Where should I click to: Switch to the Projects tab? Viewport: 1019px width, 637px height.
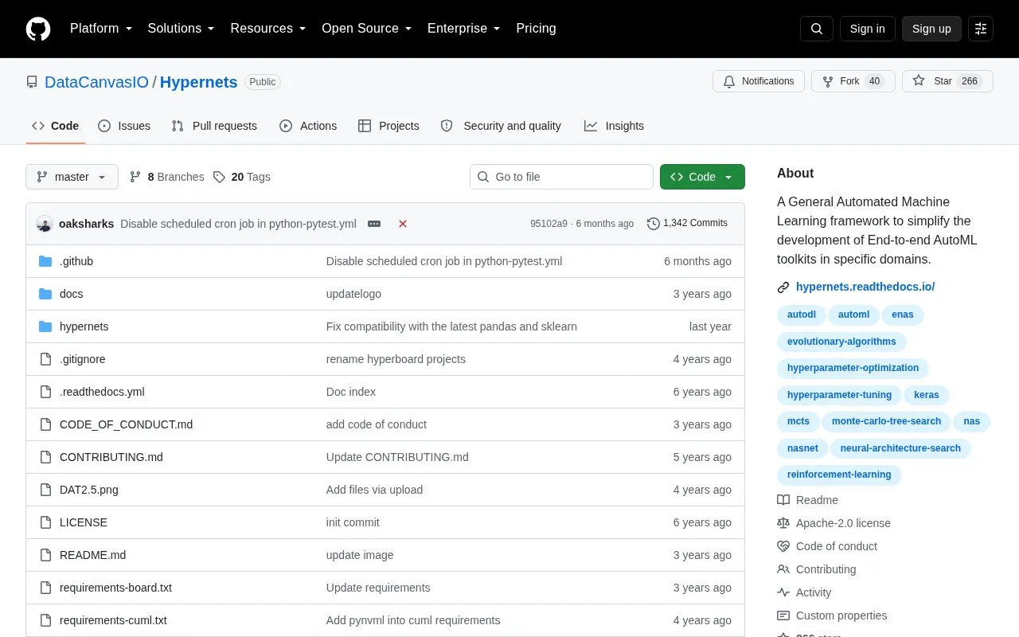click(x=388, y=126)
